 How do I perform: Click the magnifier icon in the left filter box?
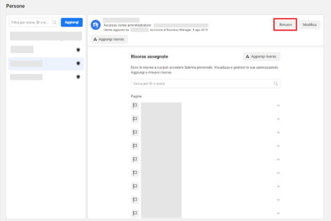point(54,23)
